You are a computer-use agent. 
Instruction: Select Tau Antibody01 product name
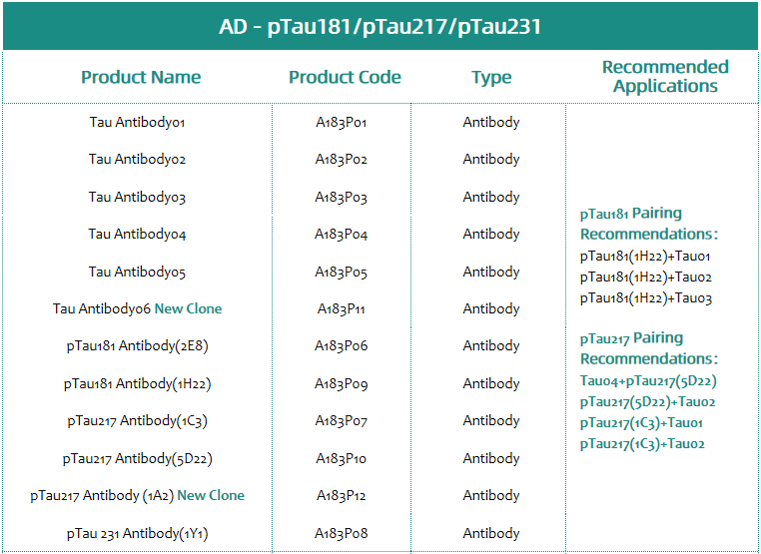tap(137, 122)
